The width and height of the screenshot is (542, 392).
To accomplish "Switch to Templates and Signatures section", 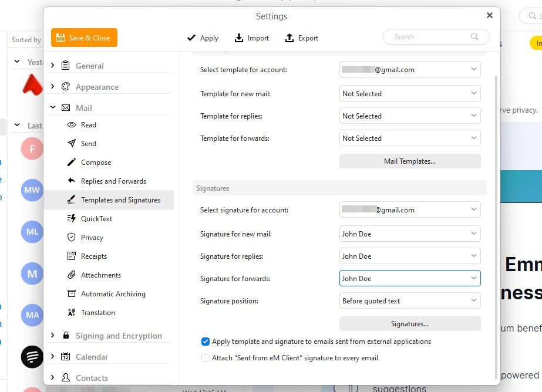I will [119, 200].
